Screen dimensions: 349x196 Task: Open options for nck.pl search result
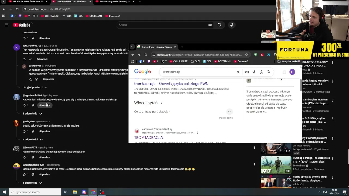point(197,133)
